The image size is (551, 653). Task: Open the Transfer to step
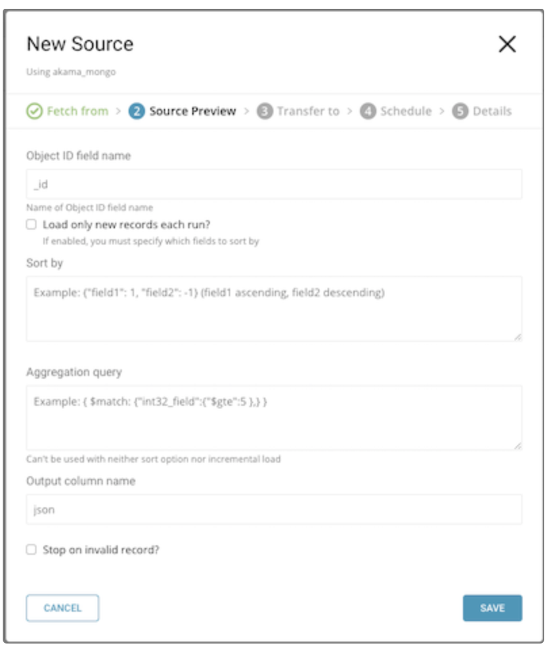[x=307, y=111]
